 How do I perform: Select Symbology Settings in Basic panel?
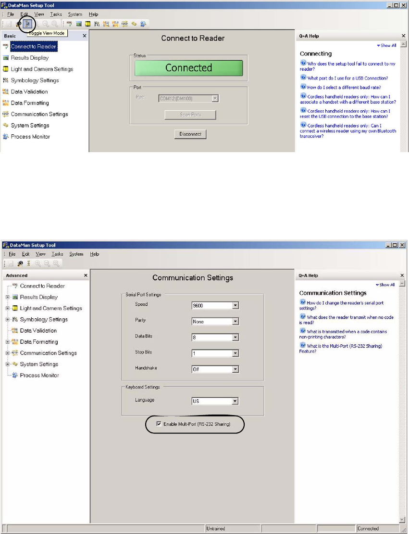click(x=35, y=80)
